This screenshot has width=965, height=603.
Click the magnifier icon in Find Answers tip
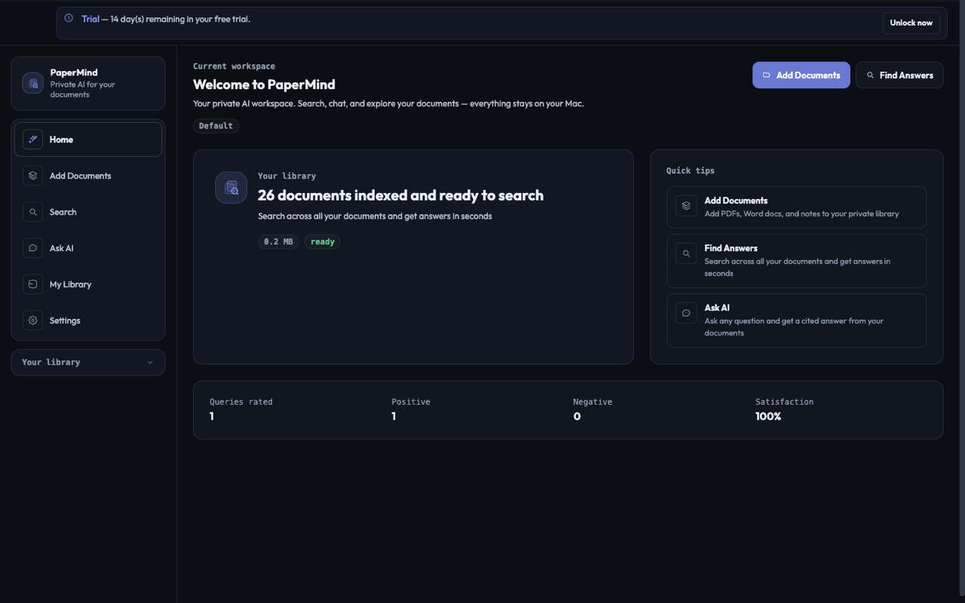686,253
